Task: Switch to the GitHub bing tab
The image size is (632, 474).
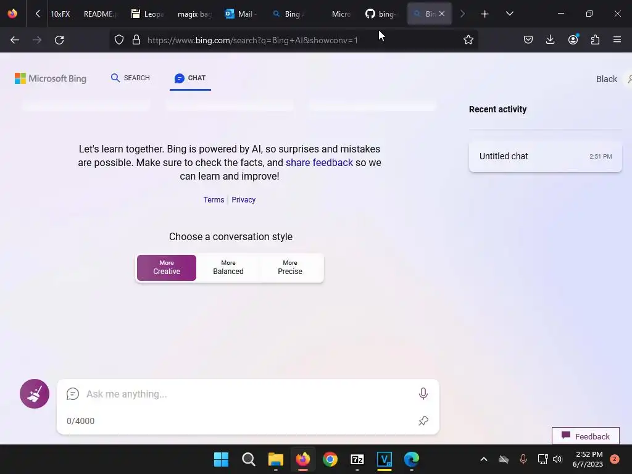Action: point(381,14)
